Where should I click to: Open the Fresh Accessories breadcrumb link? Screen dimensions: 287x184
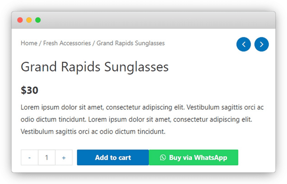(x=67, y=43)
